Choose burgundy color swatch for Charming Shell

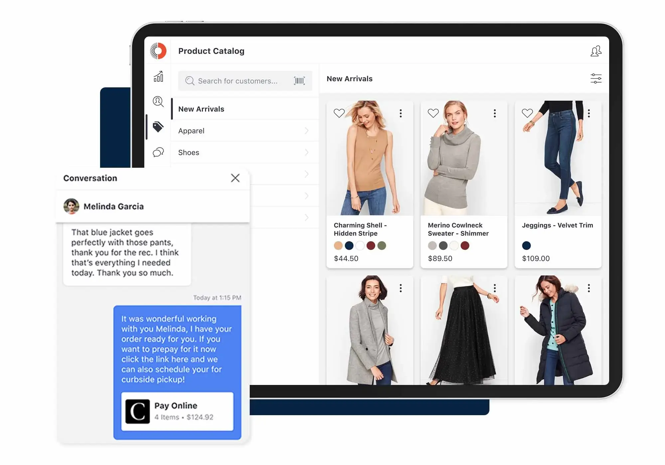click(371, 245)
